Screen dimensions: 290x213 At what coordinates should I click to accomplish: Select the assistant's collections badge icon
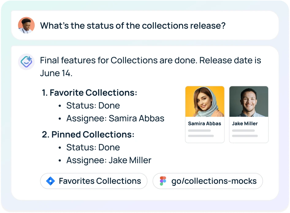click(26, 61)
